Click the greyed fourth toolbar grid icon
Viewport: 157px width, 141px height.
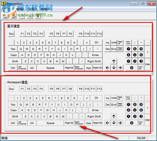coord(30,16)
